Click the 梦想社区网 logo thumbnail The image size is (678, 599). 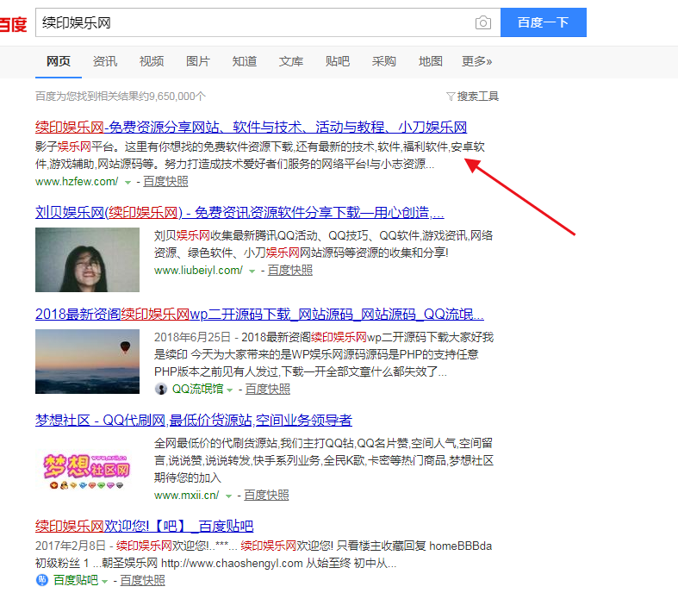[x=87, y=471]
